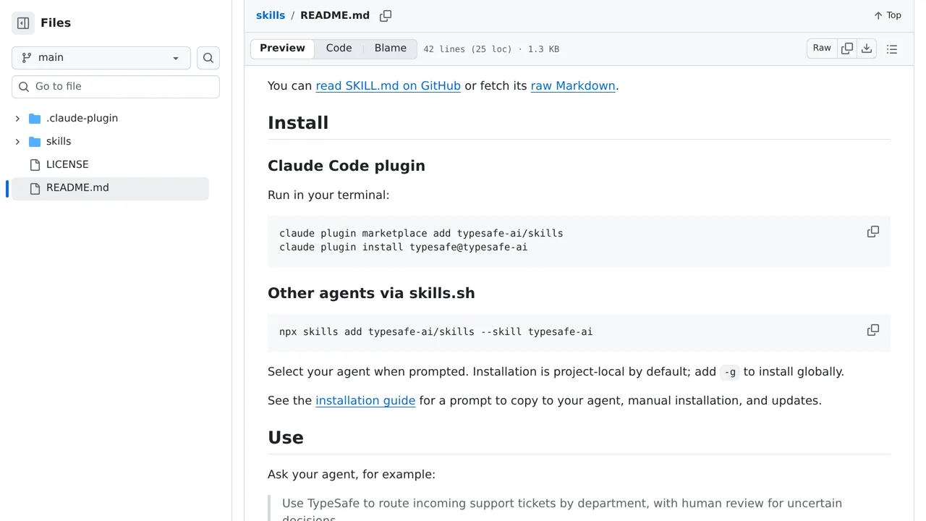Switch to the Preview tab
Image resolution: width=926 pixels, height=521 pixels.
(282, 48)
